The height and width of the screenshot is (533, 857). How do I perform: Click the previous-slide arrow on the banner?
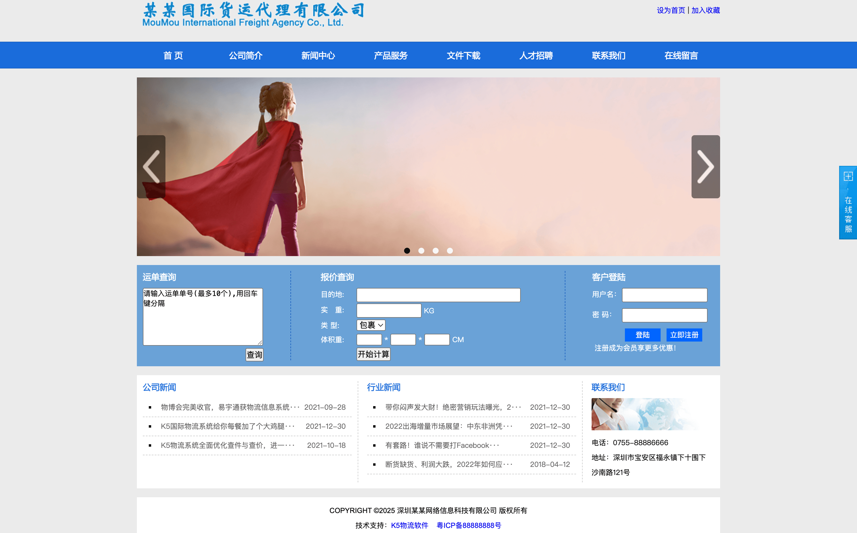click(151, 167)
